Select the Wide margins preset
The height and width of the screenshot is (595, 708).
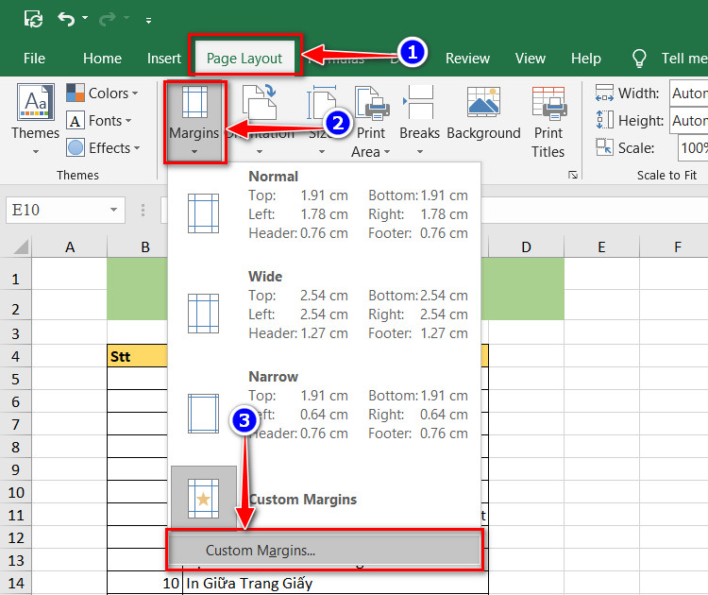point(325,305)
